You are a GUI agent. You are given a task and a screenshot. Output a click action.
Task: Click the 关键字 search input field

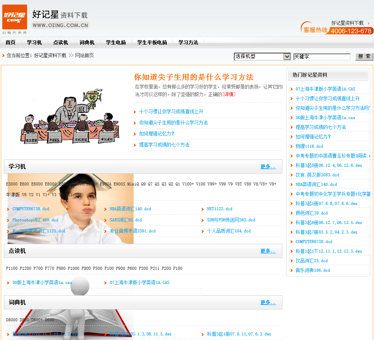pos(321,57)
